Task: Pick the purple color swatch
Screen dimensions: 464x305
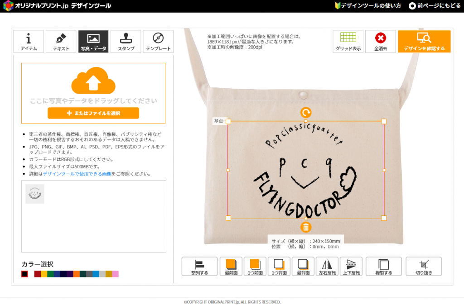Action: (70, 274)
